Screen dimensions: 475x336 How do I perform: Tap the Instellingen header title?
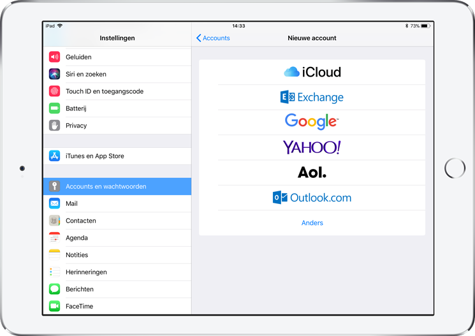click(x=117, y=38)
